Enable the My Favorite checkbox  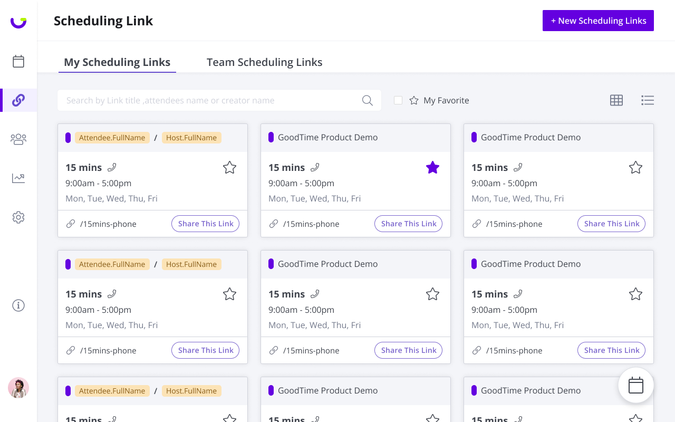(398, 100)
